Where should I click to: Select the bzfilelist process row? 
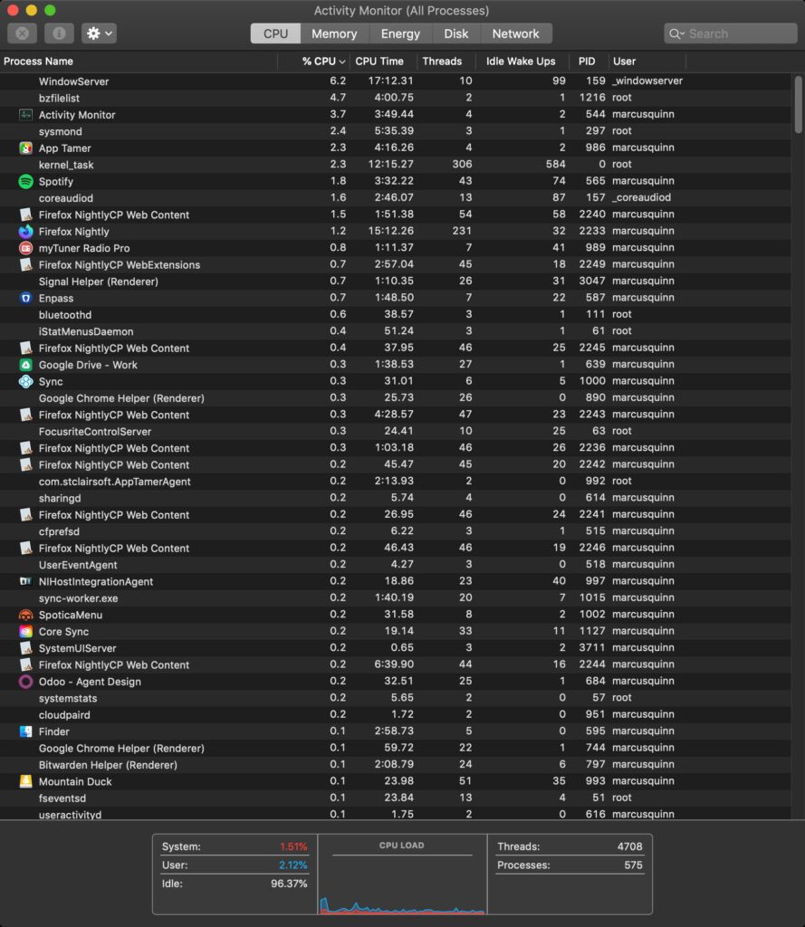395,98
